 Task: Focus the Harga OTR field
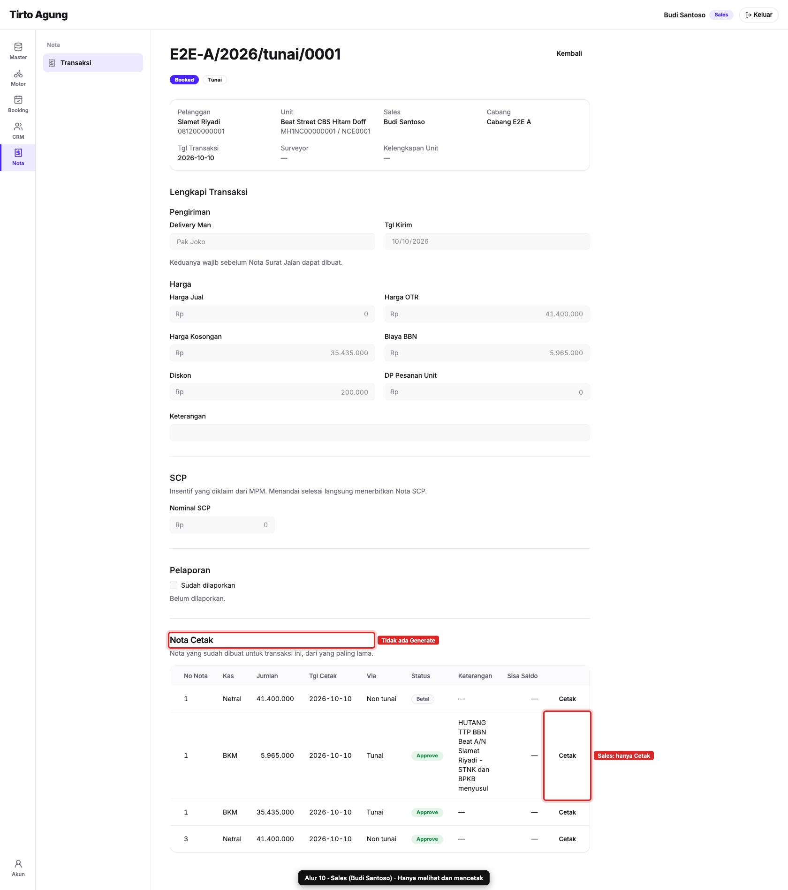coord(487,314)
